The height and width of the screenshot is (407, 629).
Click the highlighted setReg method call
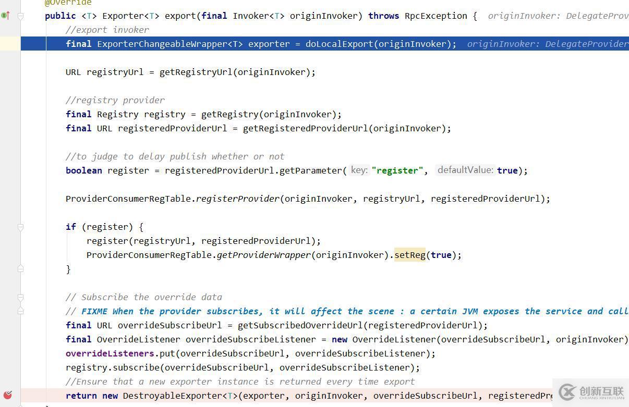(409, 255)
